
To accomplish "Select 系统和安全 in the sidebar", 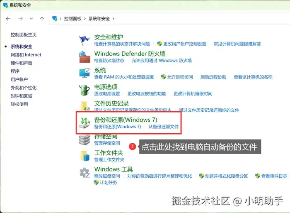I will 21,47.
